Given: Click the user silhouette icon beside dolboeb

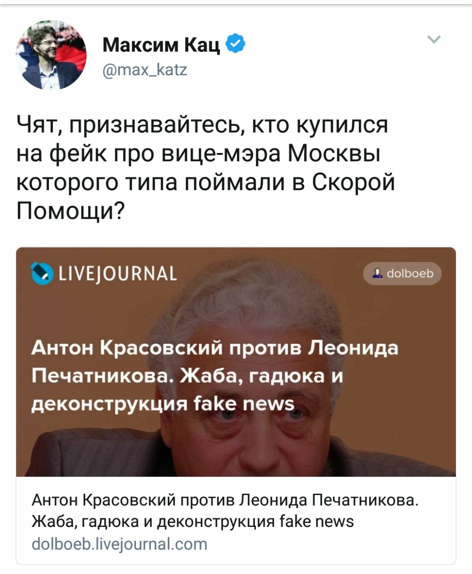Looking at the screenshot, I should [378, 273].
